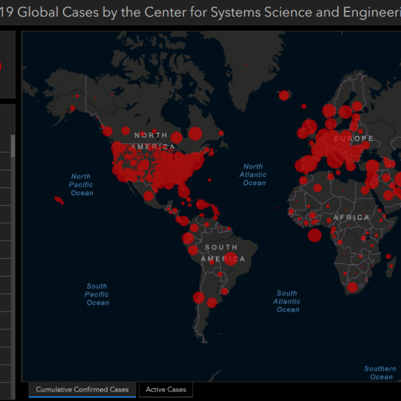Click the red circle over Algeria
401x401 pixels.
tap(317, 188)
